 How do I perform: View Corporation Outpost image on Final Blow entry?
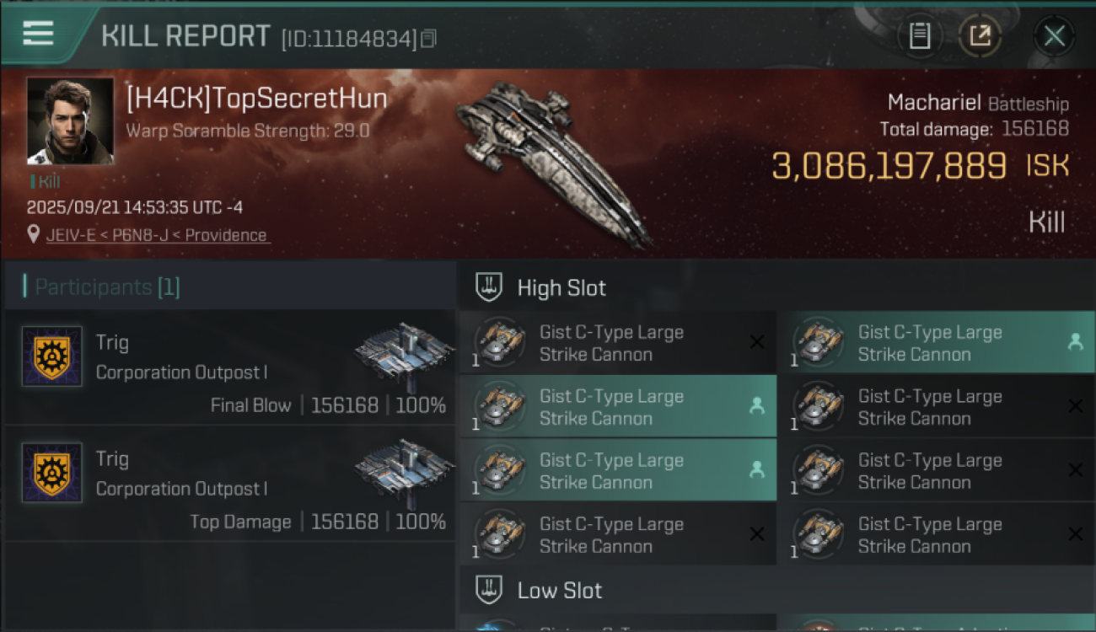tap(405, 351)
